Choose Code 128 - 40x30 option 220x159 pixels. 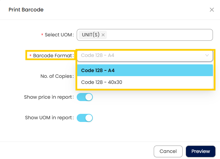click(x=145, y=82)
